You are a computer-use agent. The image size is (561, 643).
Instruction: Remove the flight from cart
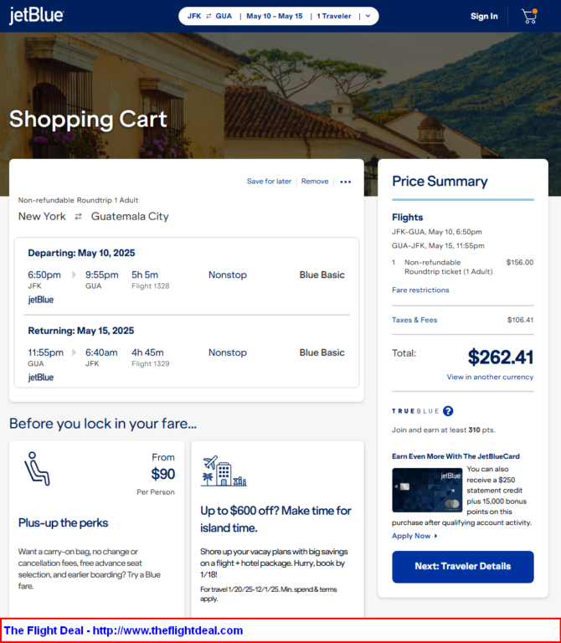(315, 182)
